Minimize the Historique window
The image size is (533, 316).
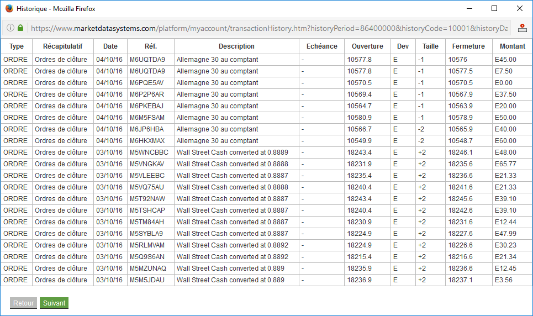(469, 8)
